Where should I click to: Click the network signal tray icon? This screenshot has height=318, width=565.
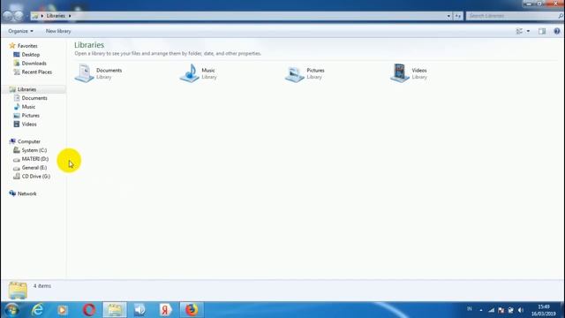[x=492, y=310]
